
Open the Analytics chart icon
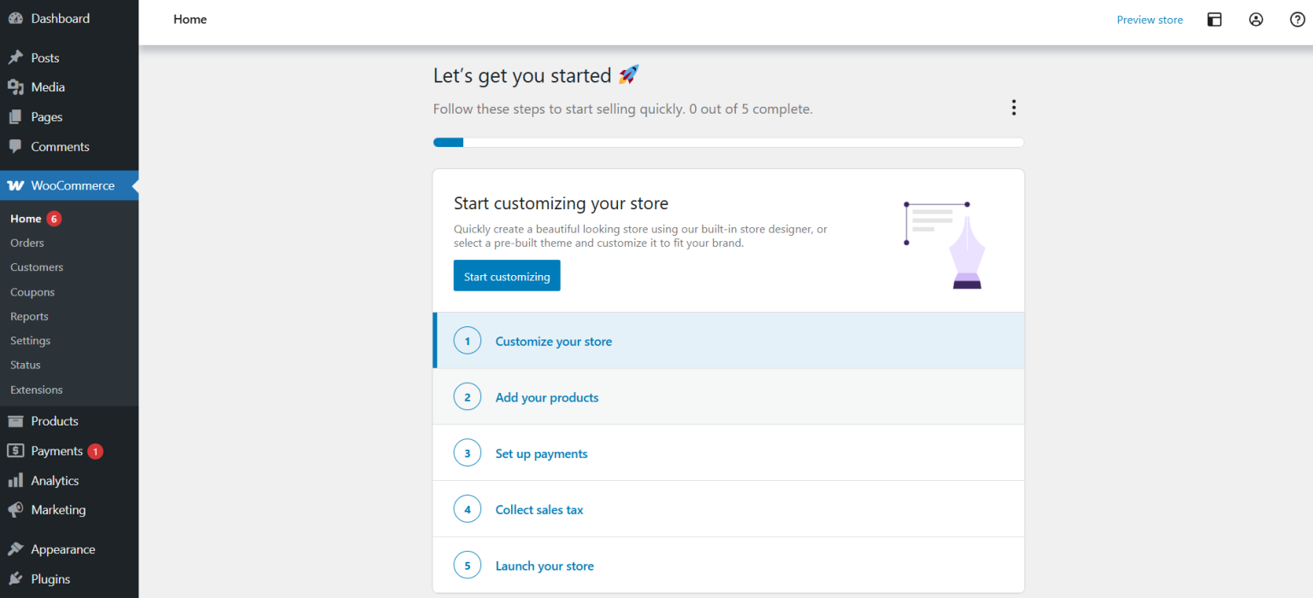15,480
